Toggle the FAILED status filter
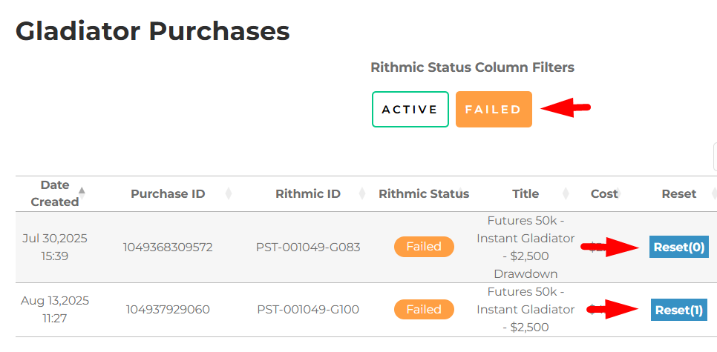This screenshot has width=717, height=352. [494, 110]
